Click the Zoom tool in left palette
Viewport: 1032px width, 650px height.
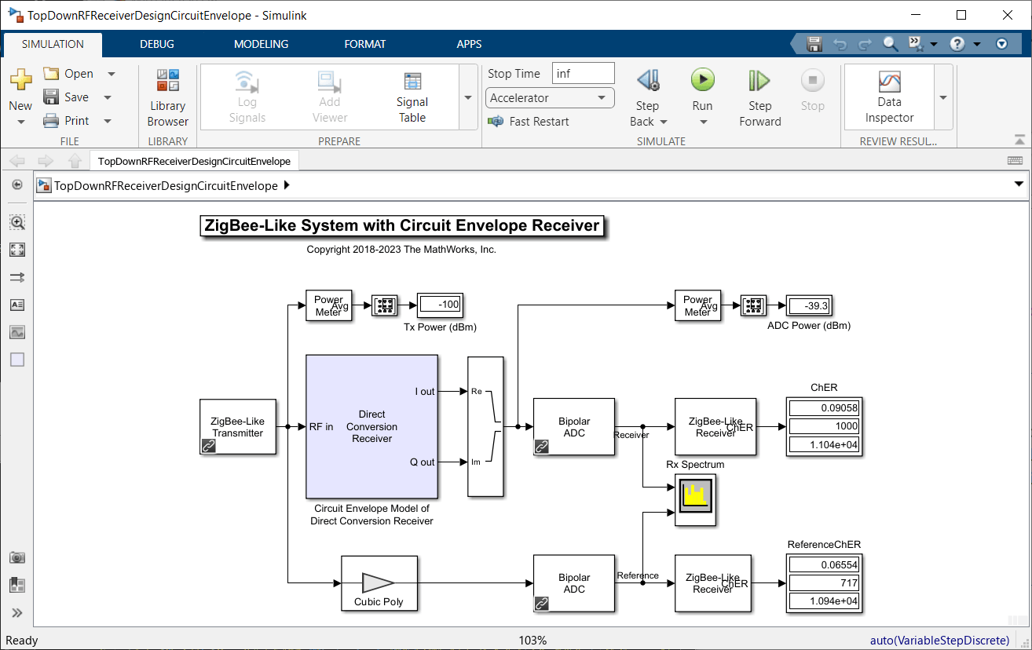17,223
